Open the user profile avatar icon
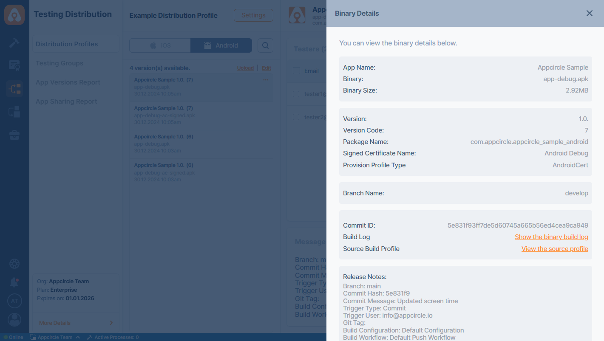This screenshot has height=341, width=604. (x=14, y=320)
